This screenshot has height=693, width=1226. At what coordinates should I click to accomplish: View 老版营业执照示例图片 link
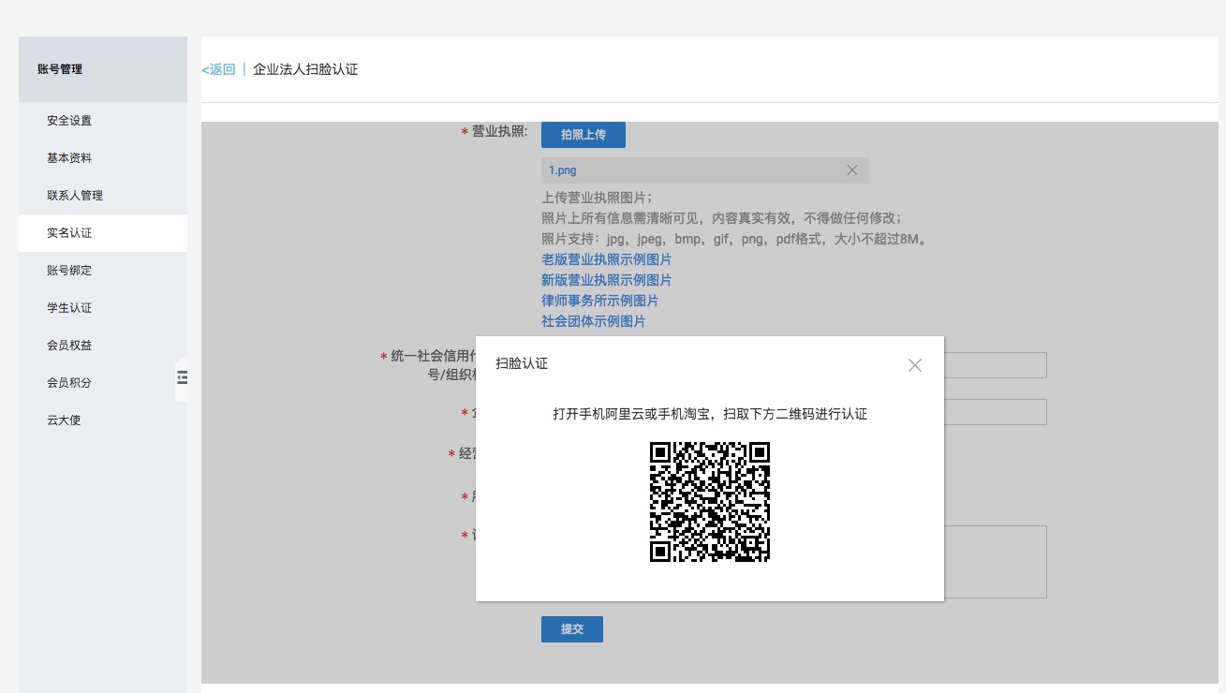[x=606, y=259]
